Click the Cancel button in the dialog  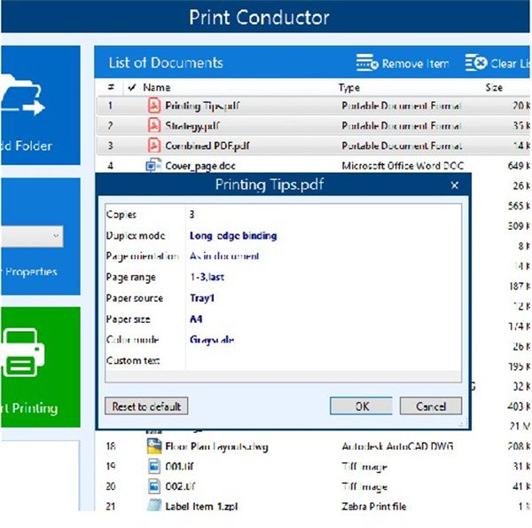point(429,406)
